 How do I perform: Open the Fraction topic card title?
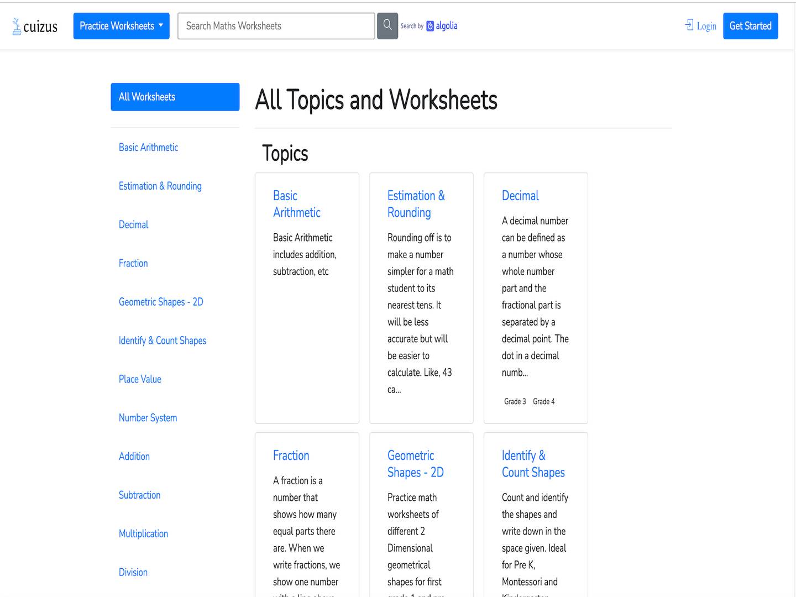291,455
